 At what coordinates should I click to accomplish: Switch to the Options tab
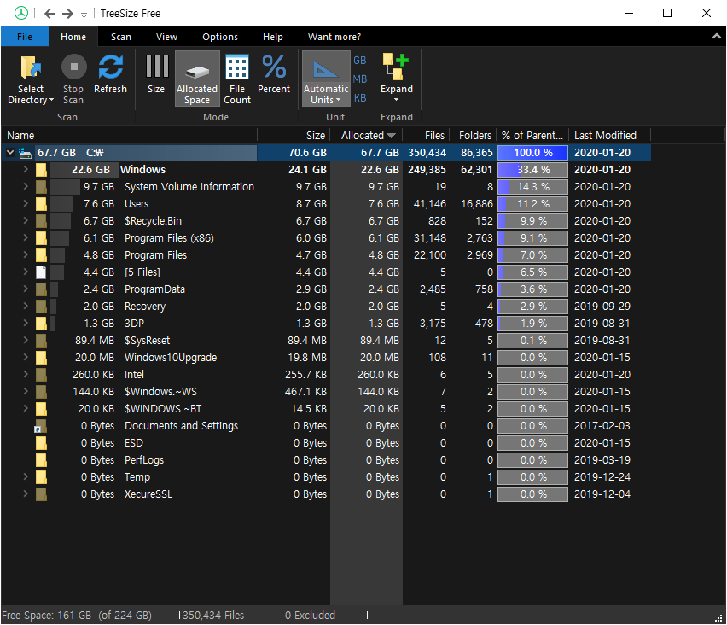pyautogui.click(x=220, y=37)
